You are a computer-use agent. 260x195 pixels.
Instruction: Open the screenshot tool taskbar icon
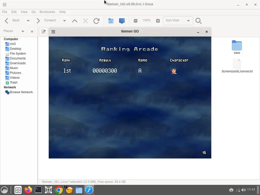(x=48, y=190)
